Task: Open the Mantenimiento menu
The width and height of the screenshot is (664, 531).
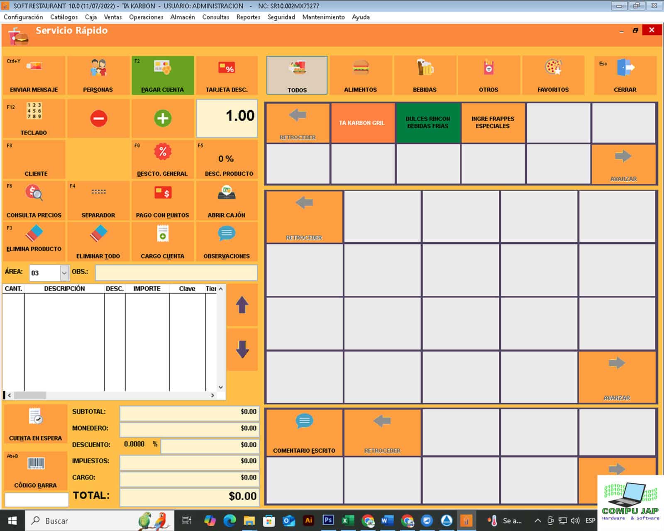Action: 324,17
